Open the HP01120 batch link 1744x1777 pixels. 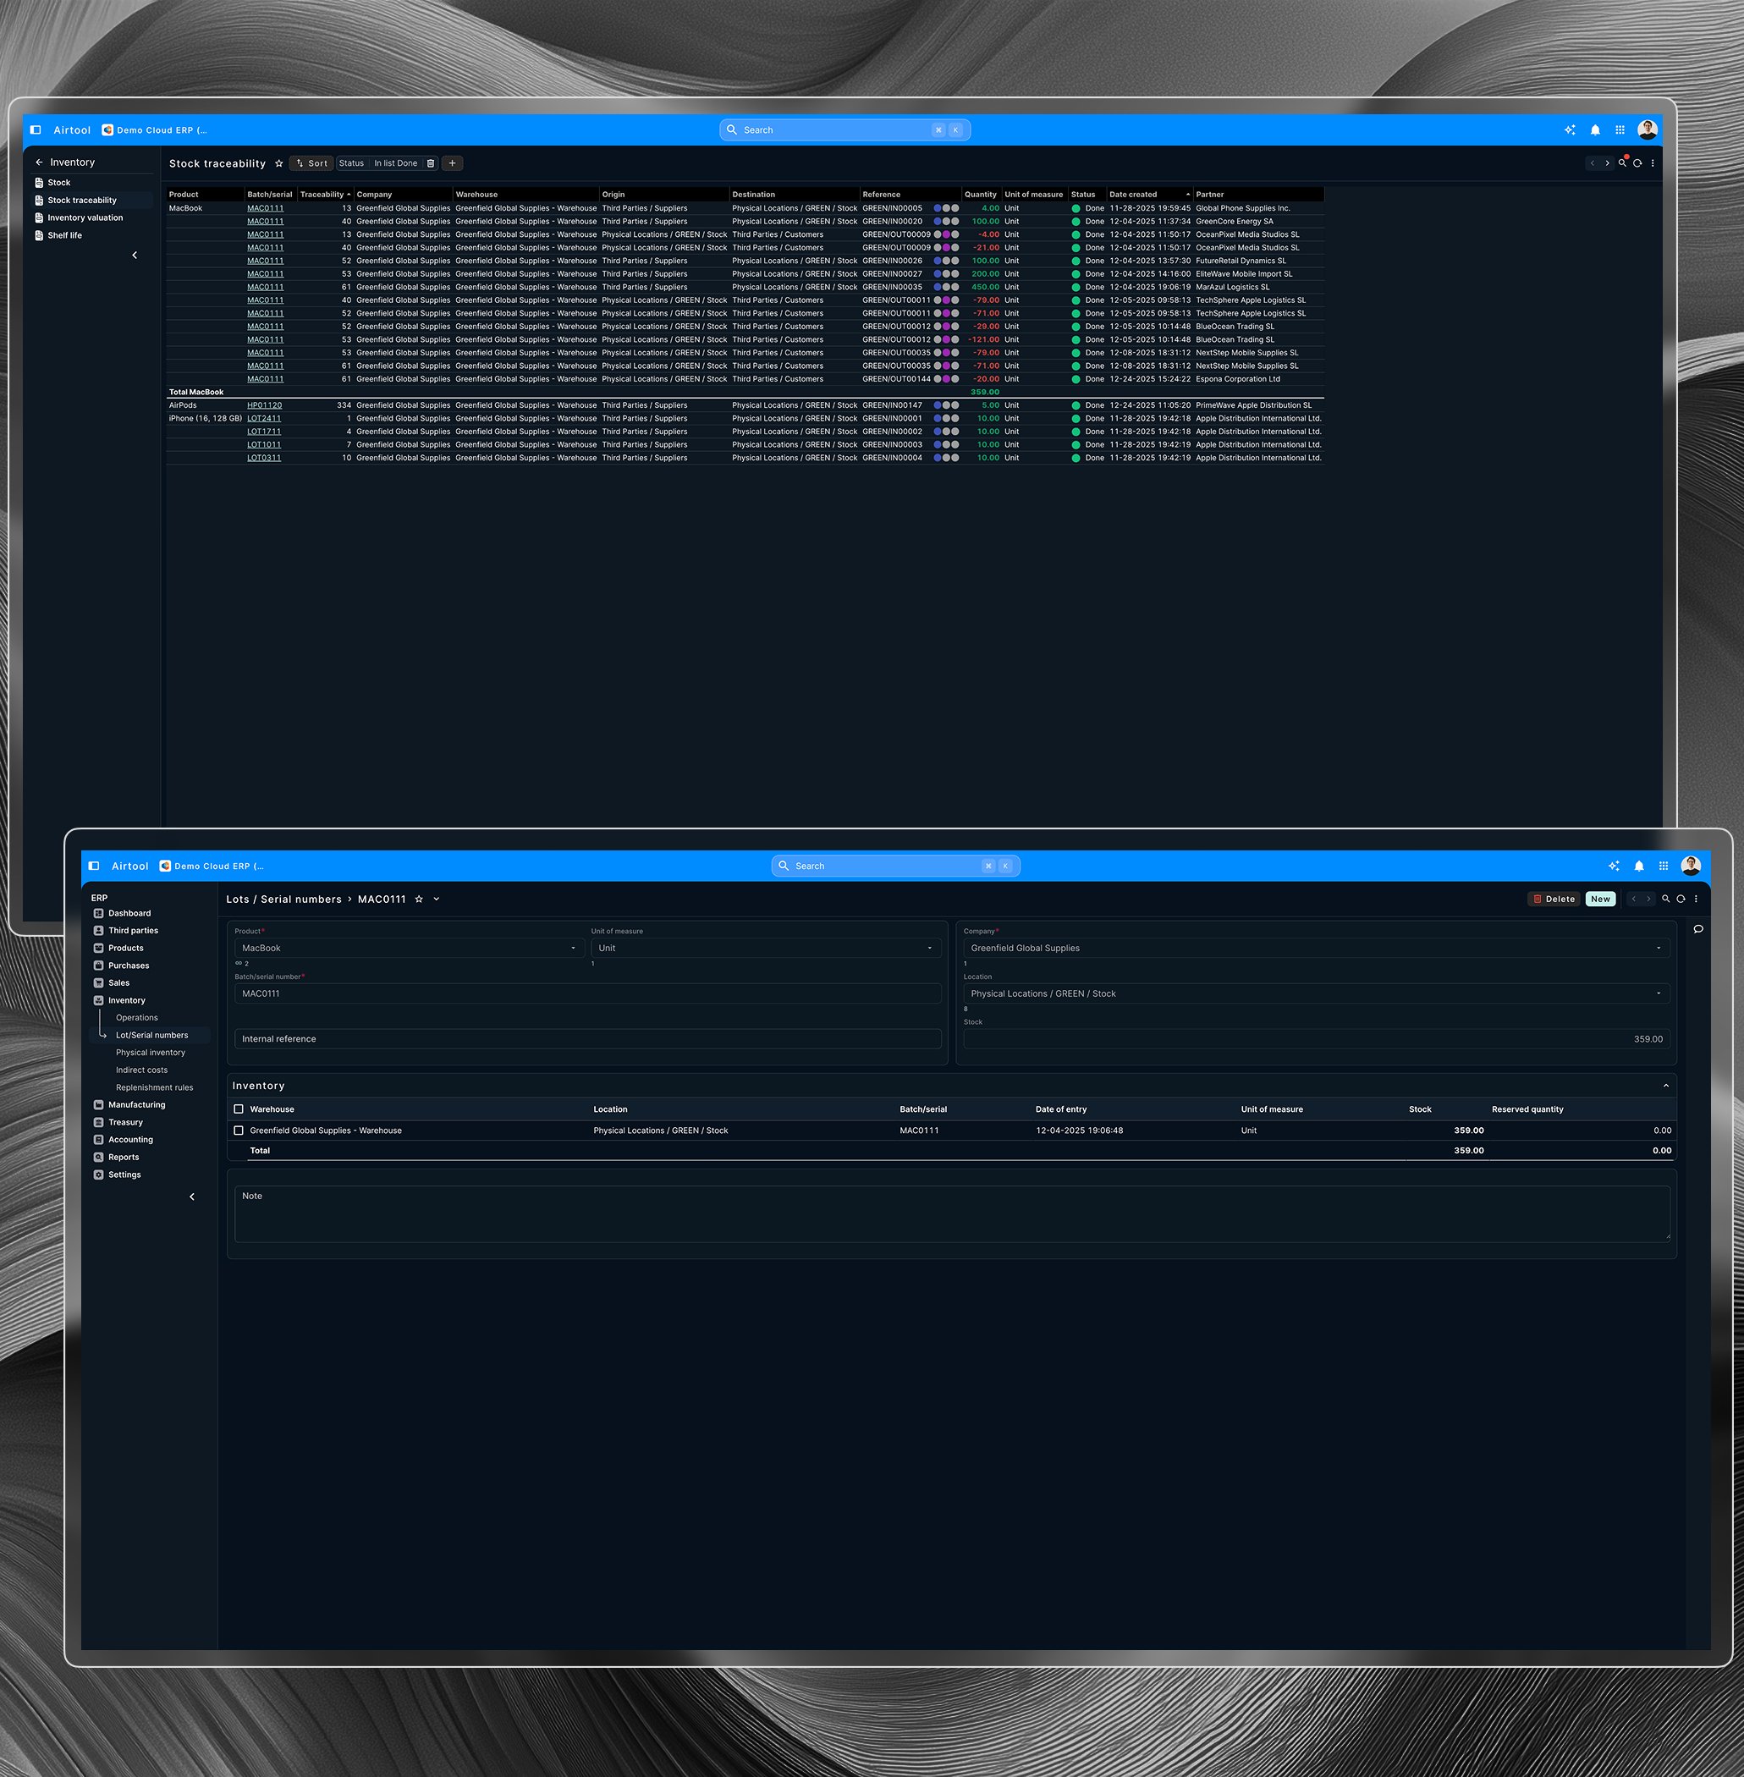coord(265,404)
